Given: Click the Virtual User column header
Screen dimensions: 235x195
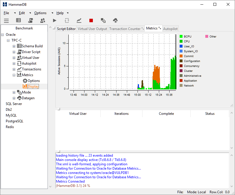Looking at the screenshot, I should click(x=78, y=114).
